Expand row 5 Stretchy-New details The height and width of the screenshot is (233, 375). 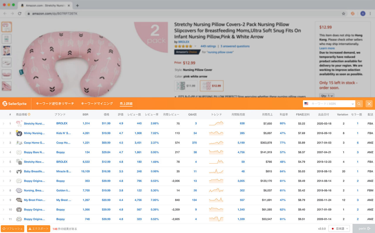[4, 162]
